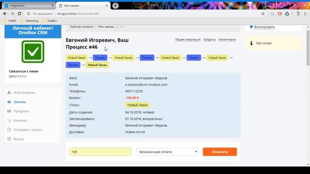Viewport: 310px width, 174px height.
Task: Open the OneBox bookmarks folder
Action: point(49,21)
